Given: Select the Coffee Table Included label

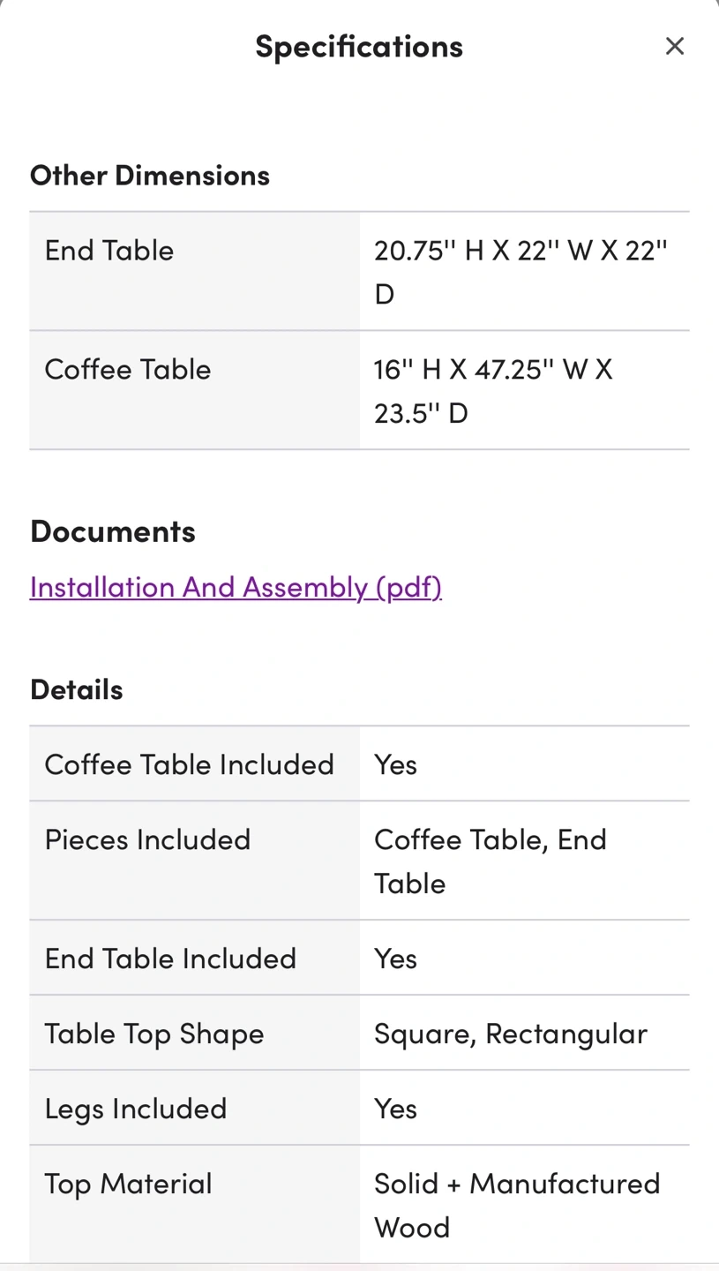Looking at the screenshot, I should point(190,764).
